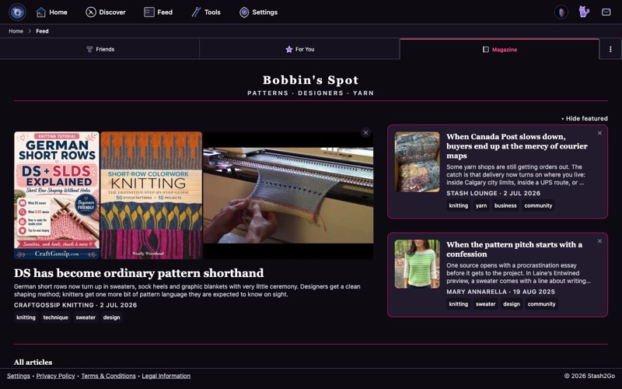
Task: Select sweater tag on pattern pitch card
Action: pos(485,304)
